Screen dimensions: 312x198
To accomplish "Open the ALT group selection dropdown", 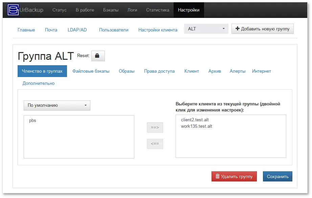I will point(206,28).
